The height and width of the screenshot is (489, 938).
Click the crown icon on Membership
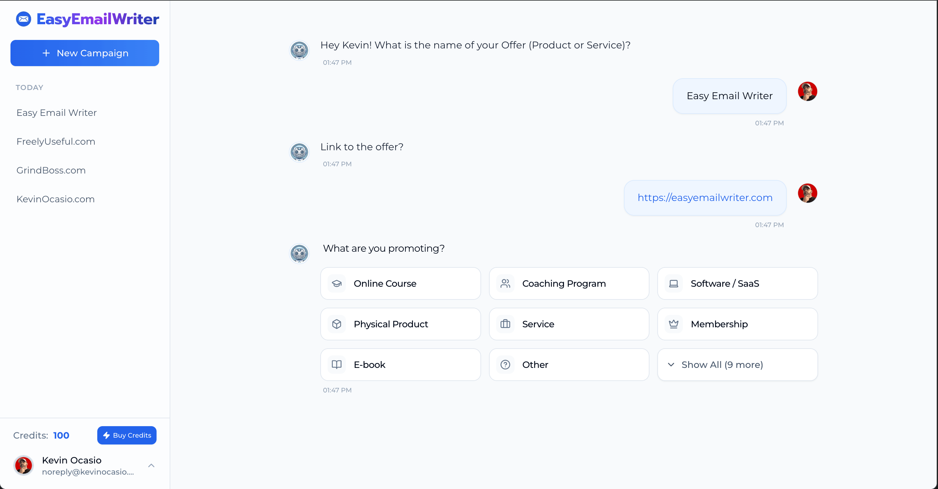(x=674, y=324)
